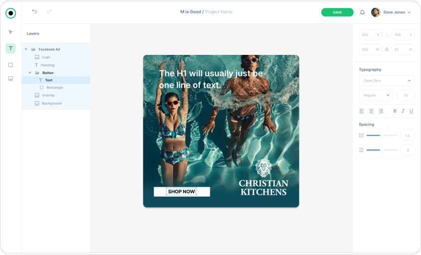
Task: Click the undo arrow
Action: tap(34, 11)
